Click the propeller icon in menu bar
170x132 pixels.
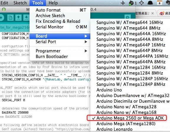pos(123,3)
